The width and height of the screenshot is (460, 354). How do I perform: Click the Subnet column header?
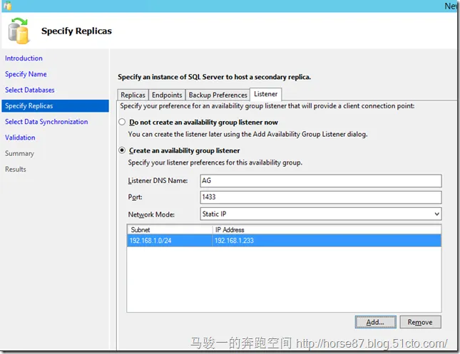pos(170,230)
